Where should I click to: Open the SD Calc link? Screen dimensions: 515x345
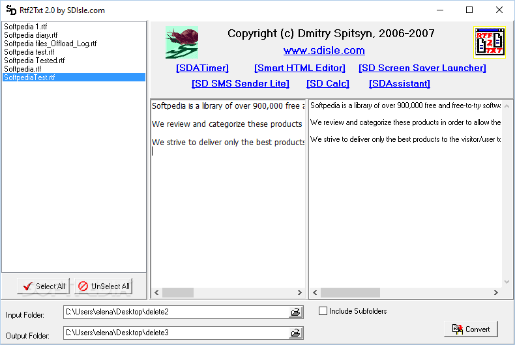pos(328,83)
